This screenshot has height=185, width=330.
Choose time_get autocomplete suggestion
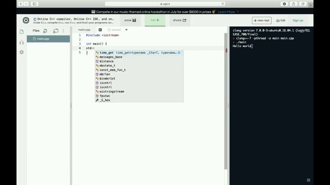pyautogui.click(x=139, y=52)
